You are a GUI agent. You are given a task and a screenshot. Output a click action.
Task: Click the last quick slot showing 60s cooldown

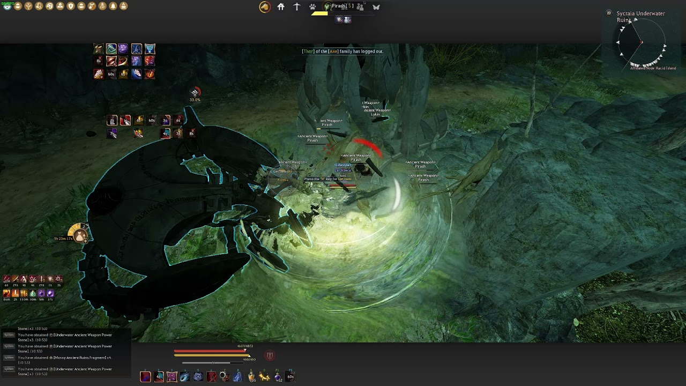(x=290, y=377)
